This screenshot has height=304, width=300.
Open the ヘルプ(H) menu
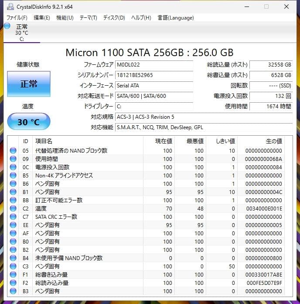[x=141, y=18]
